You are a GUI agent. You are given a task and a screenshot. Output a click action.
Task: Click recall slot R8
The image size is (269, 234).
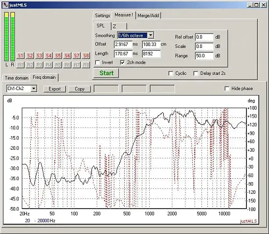pos(86,65)
